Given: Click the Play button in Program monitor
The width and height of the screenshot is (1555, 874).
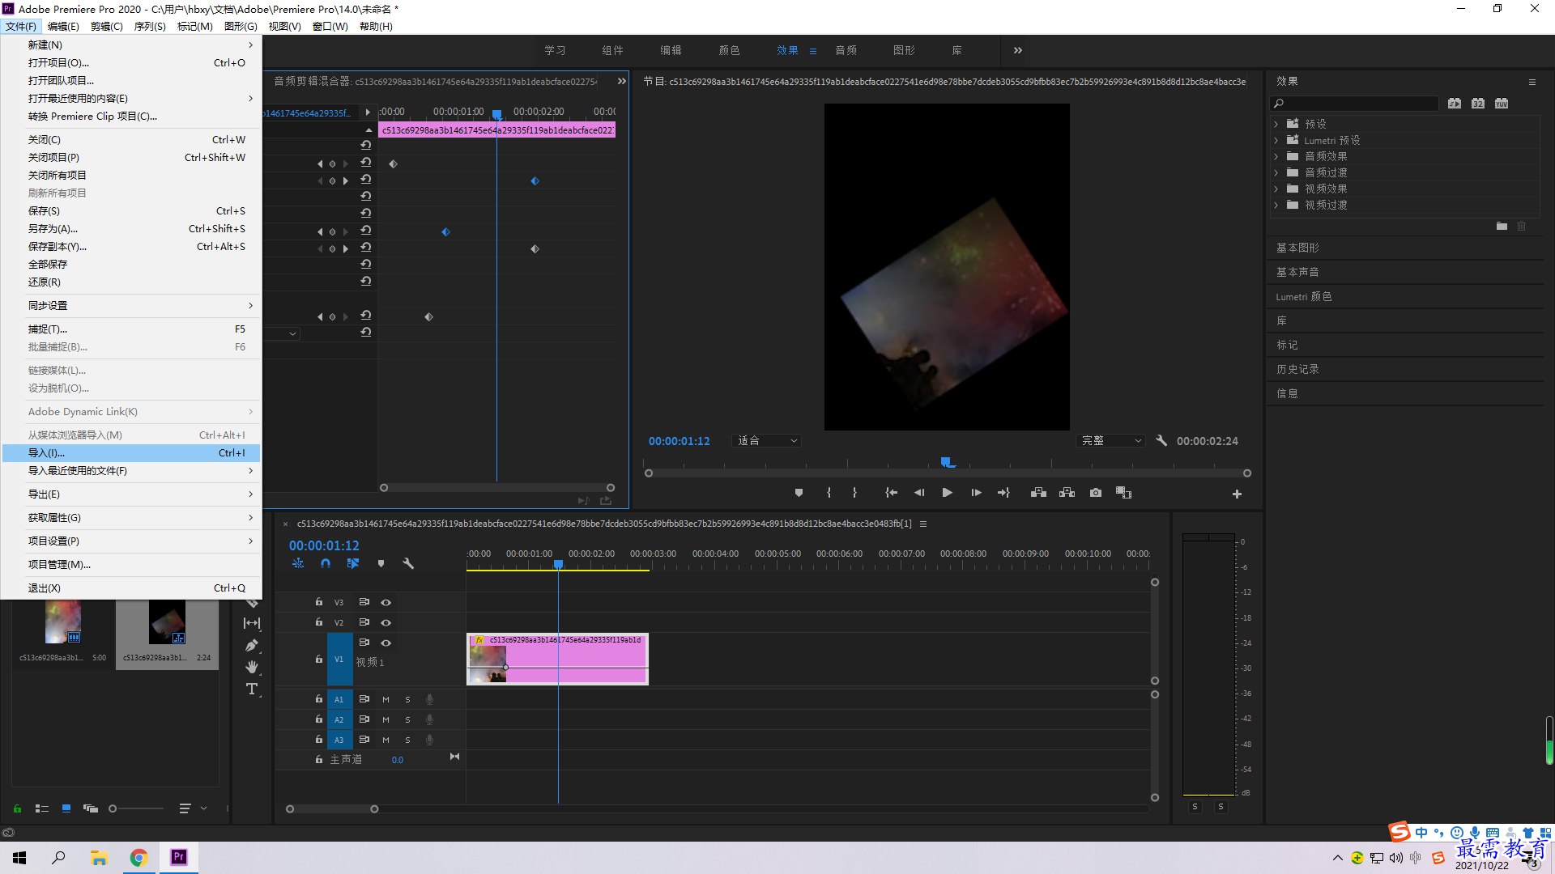Looking at the screenshot, I should coord(947,493).
